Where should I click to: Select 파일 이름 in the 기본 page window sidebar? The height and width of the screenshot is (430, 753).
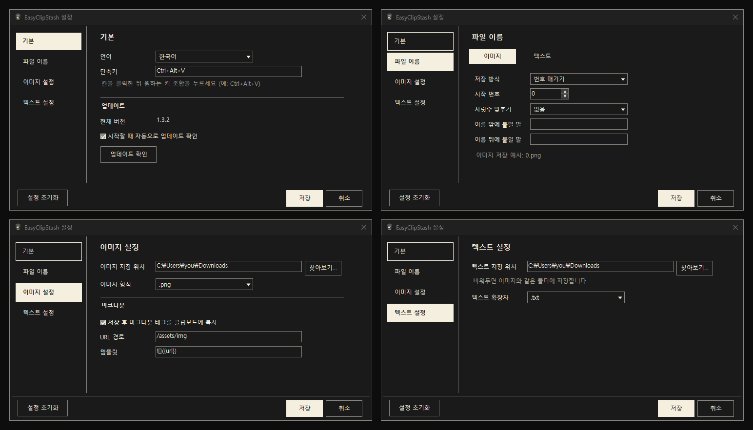point(49,62)
